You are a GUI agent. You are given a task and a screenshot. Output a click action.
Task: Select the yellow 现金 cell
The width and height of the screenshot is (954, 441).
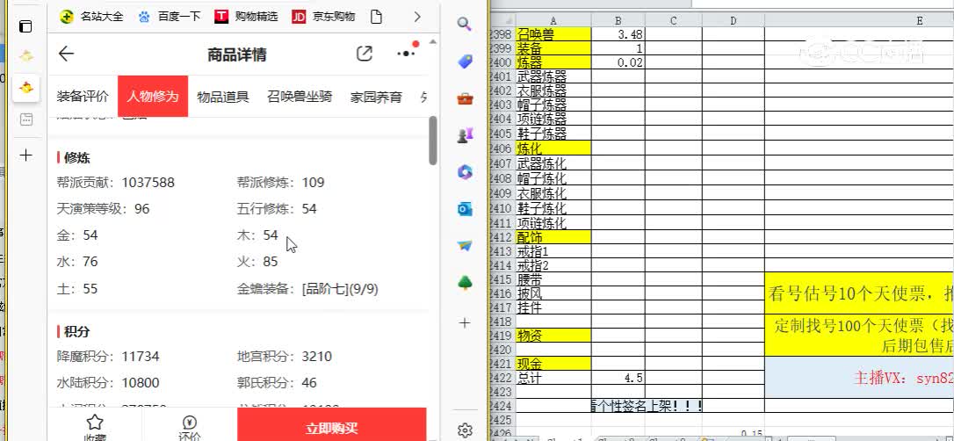click(x=553, y=364)
